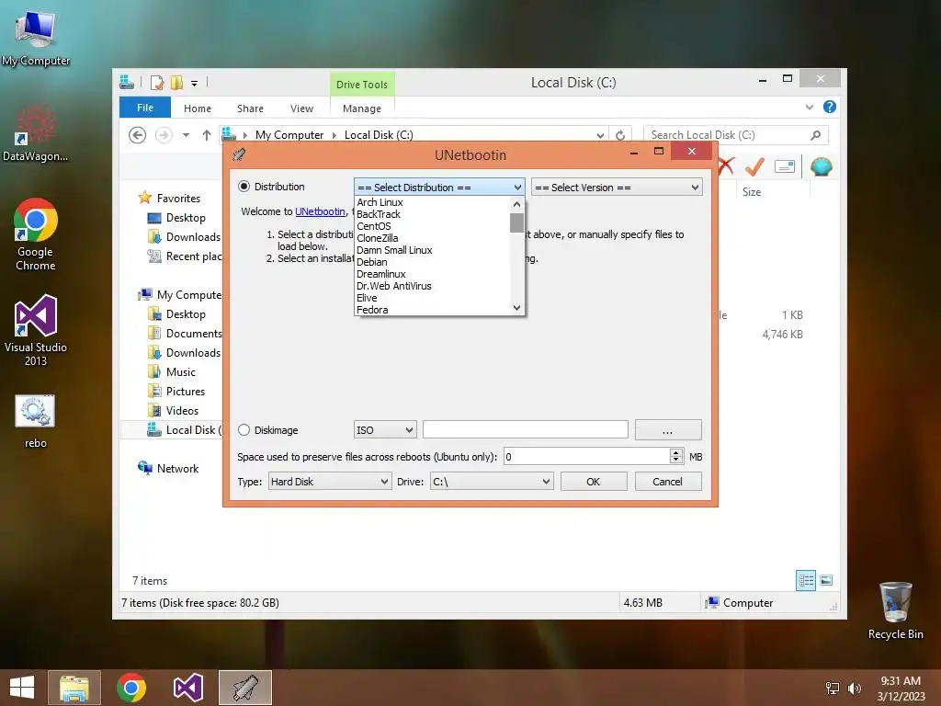Click the distribution list scrollbar thumb
Viewport: 941px width, 706px height.
(x=516, y=222)
